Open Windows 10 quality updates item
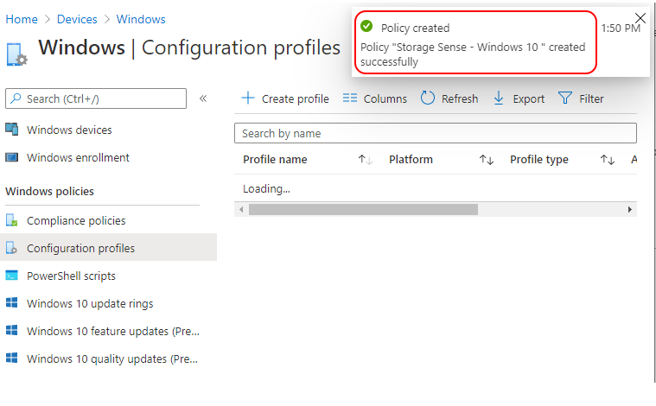Image resolution: width=656 pixels, height=406 pixels. [112, 358]
